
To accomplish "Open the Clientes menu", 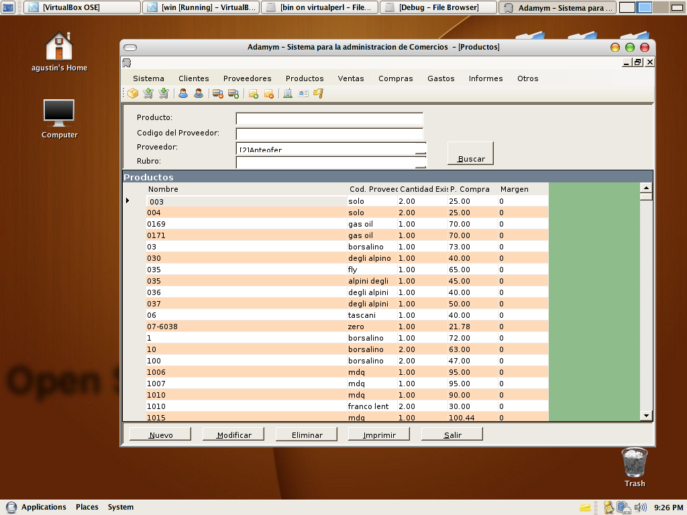I will pos(194,78).
